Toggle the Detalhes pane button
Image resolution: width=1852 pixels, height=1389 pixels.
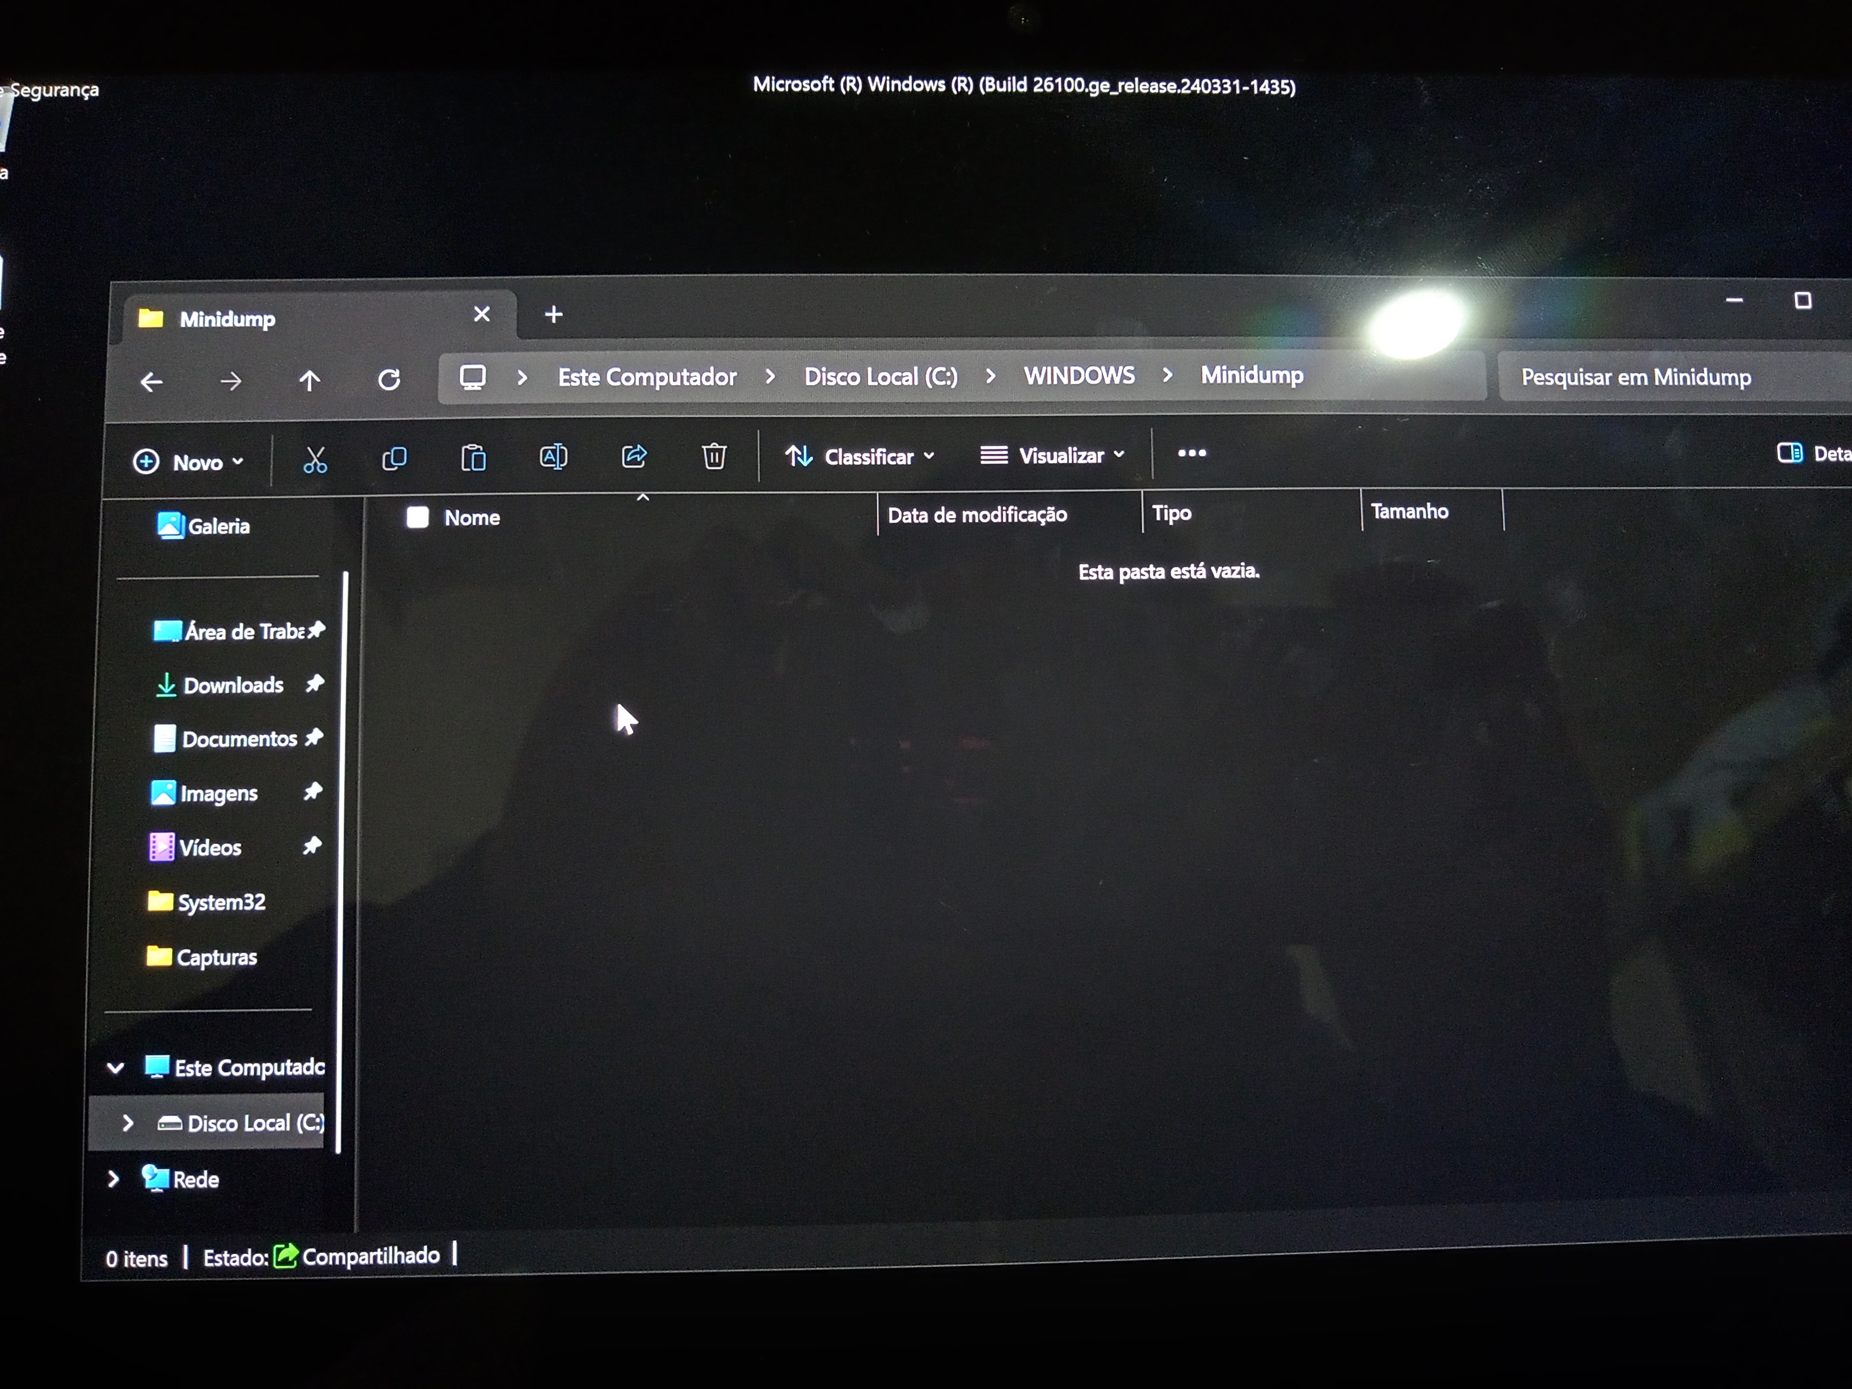[1813, 453]
